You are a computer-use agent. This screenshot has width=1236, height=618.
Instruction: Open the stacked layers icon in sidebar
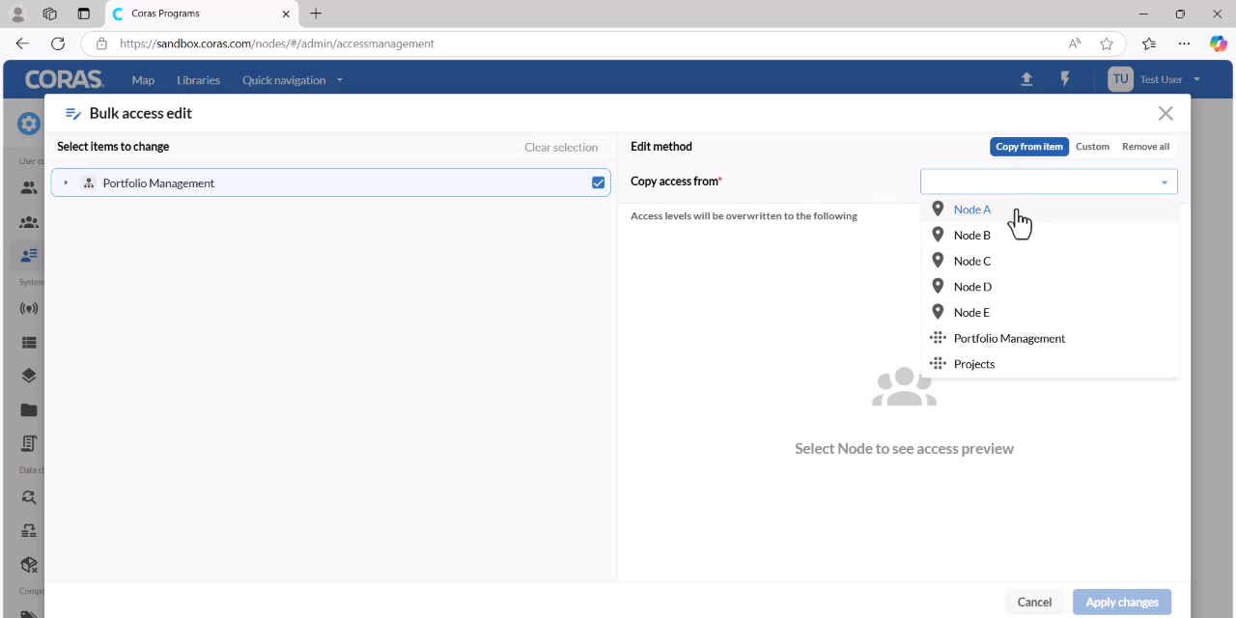[x=29, y=376]
